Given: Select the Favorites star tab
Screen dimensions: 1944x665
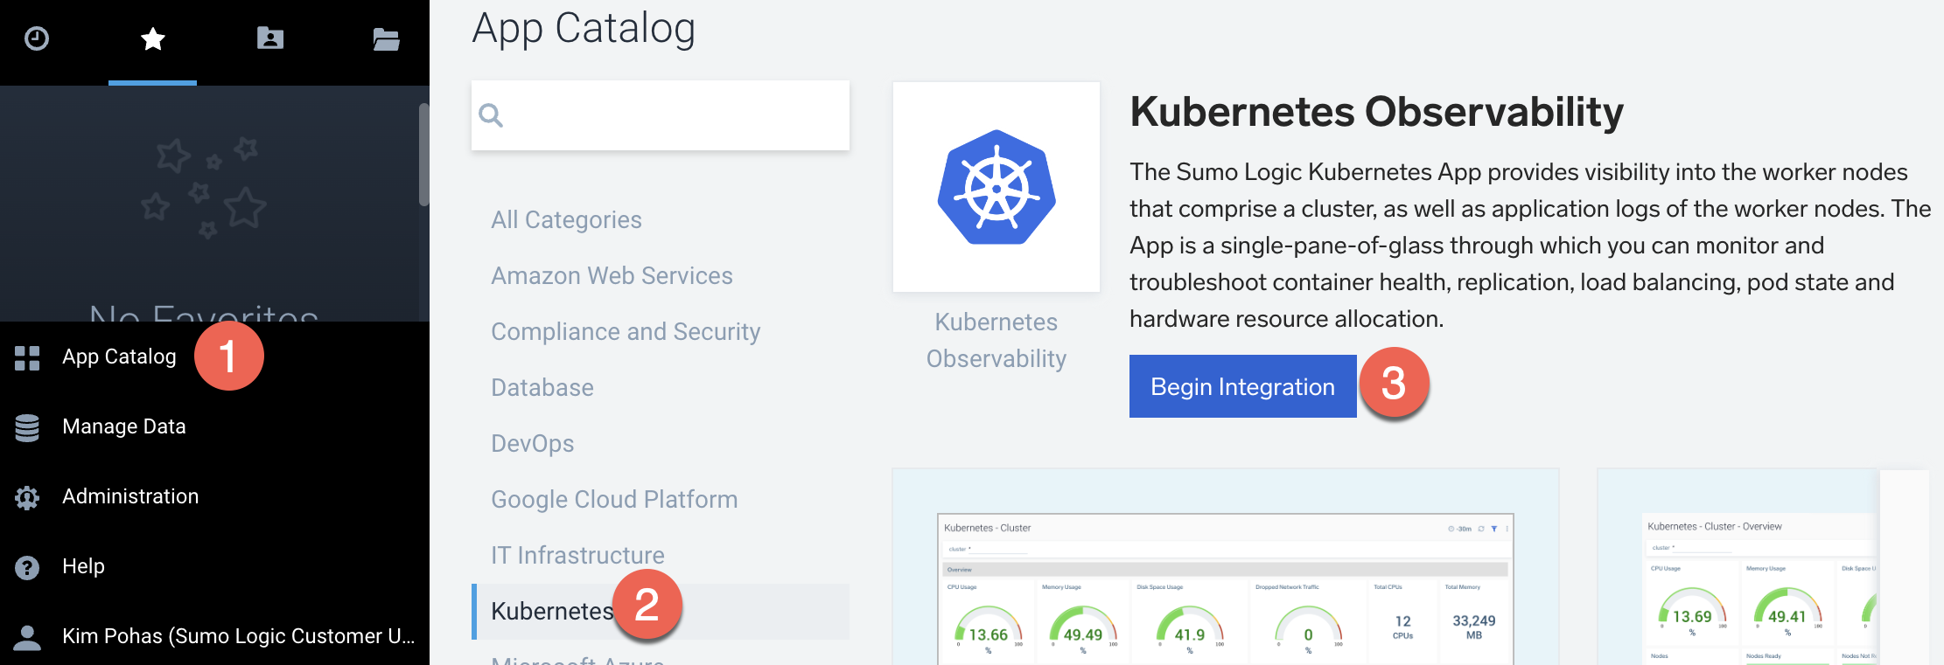Looking at the screenshot, I should pos(153,38).
